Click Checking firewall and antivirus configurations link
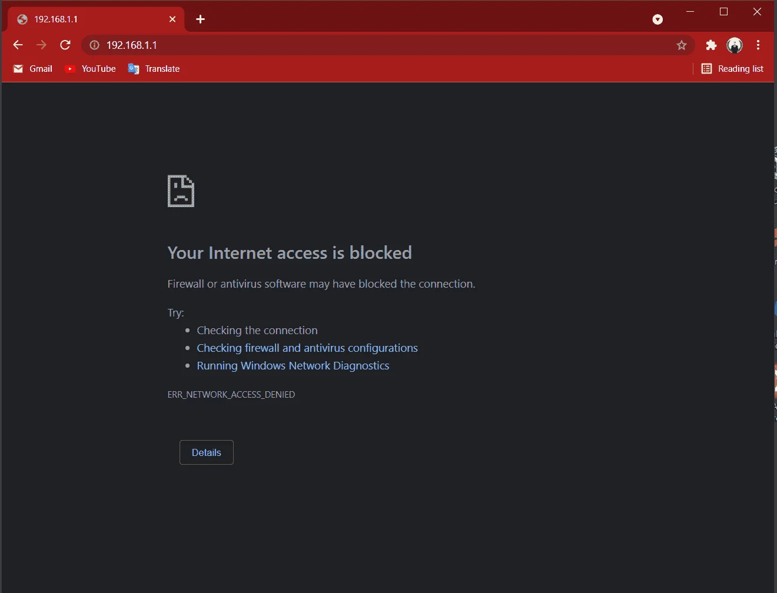The width and height of the screenshot is (777, 593). (x=307, y=348)
